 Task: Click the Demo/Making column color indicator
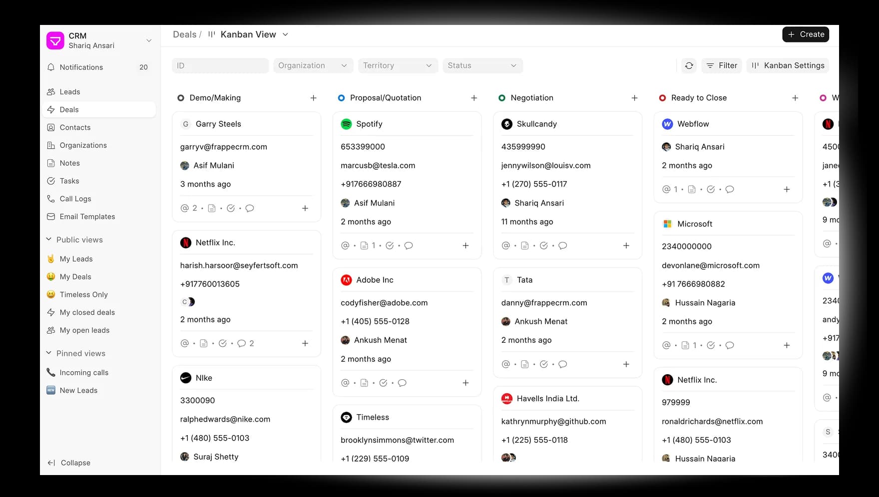(181, 98)
